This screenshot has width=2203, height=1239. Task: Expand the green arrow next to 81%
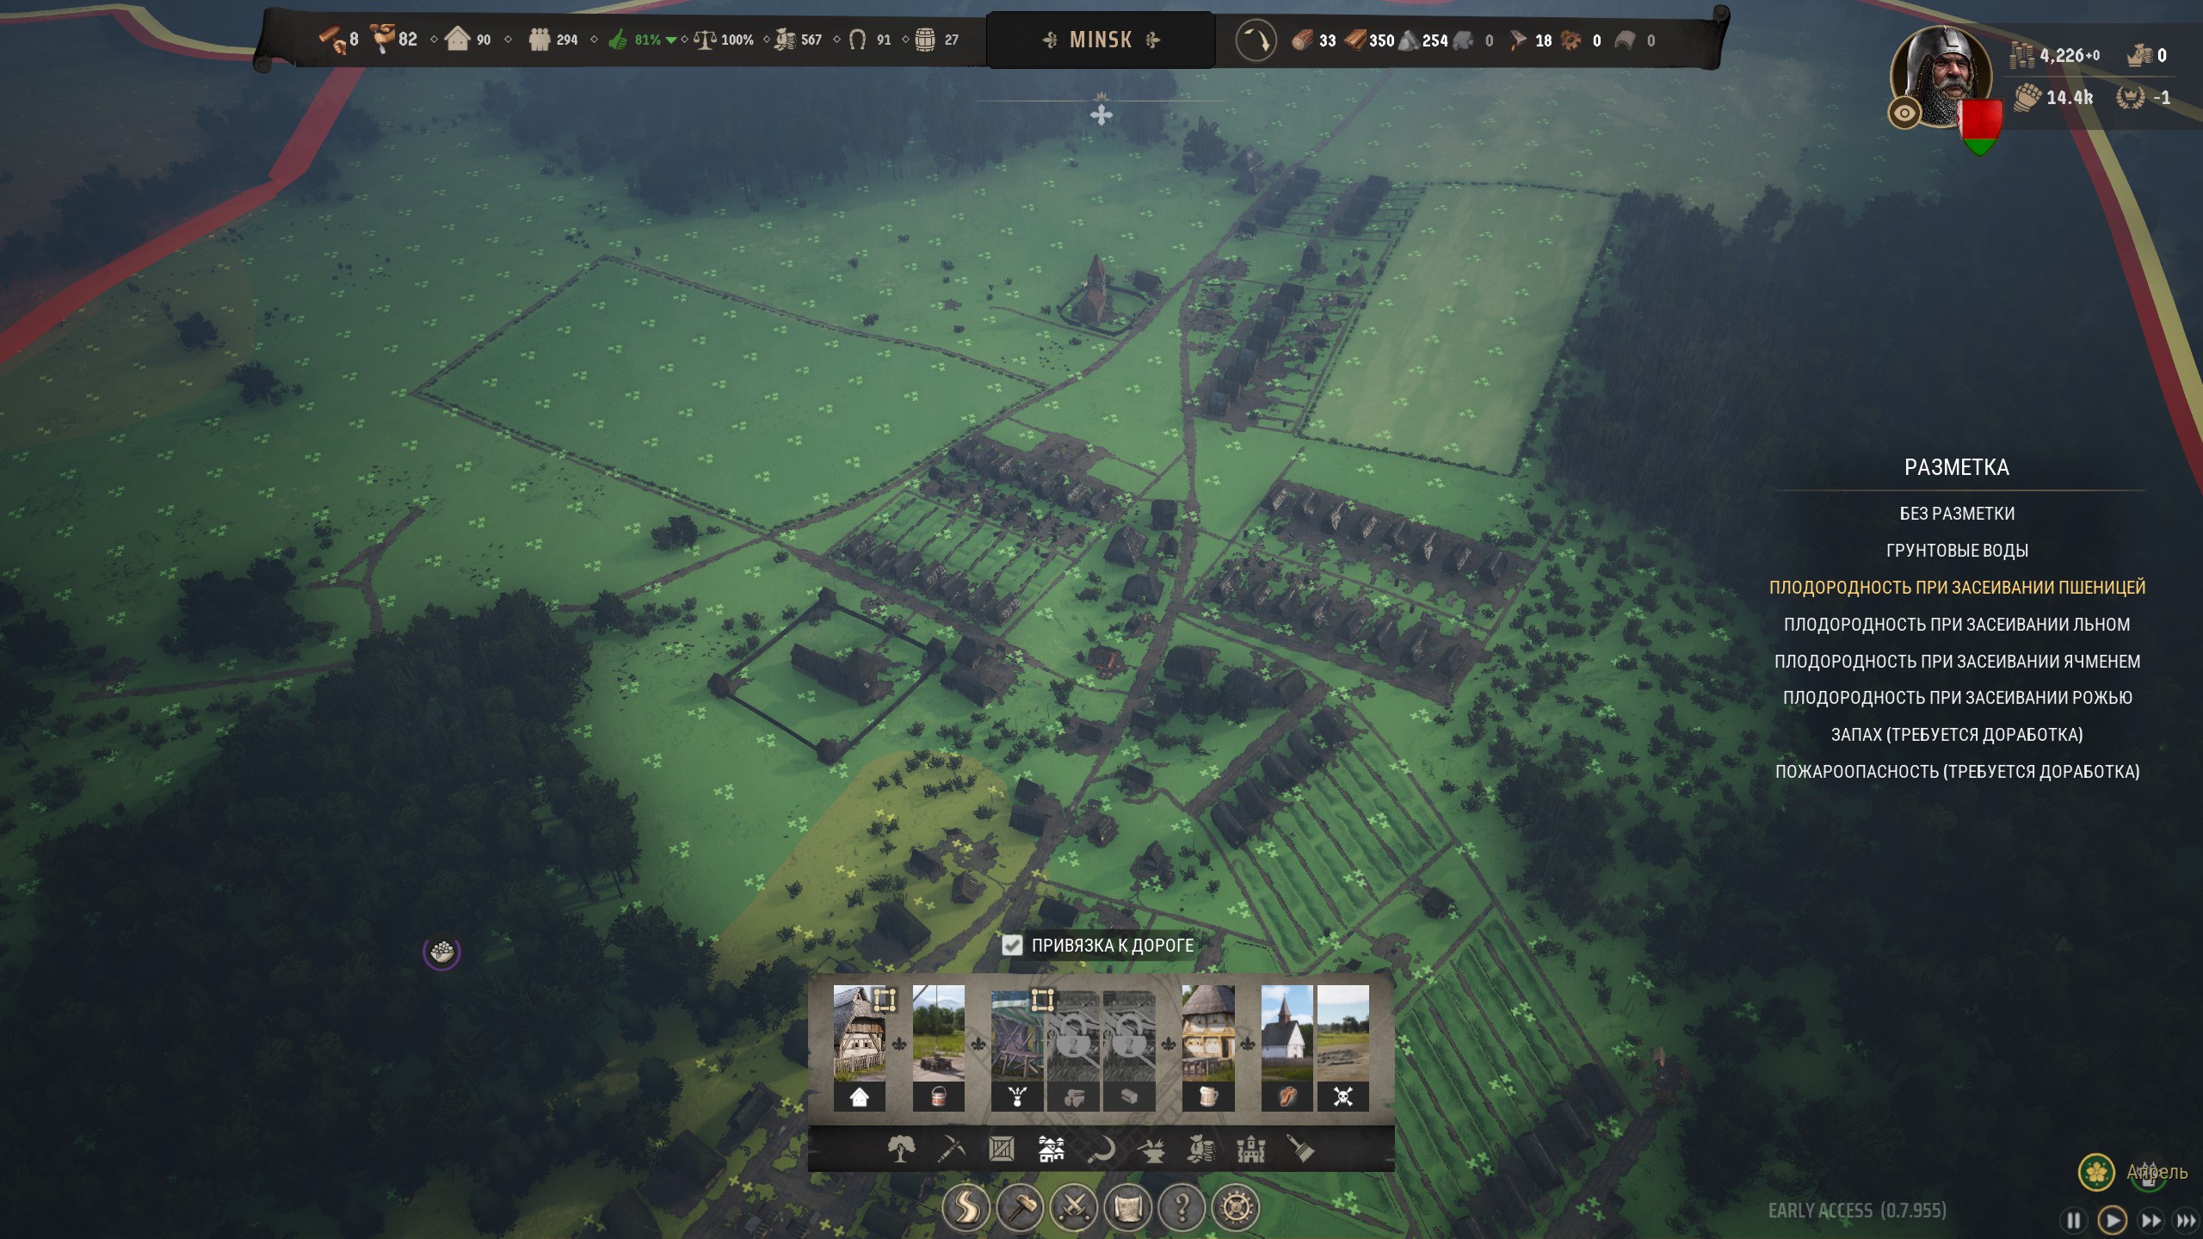tap(671, 40)
